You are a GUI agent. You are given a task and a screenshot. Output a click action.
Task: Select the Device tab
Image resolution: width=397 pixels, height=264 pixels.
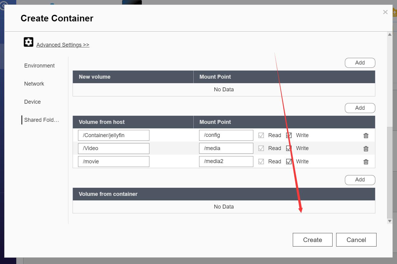[33, 102]
